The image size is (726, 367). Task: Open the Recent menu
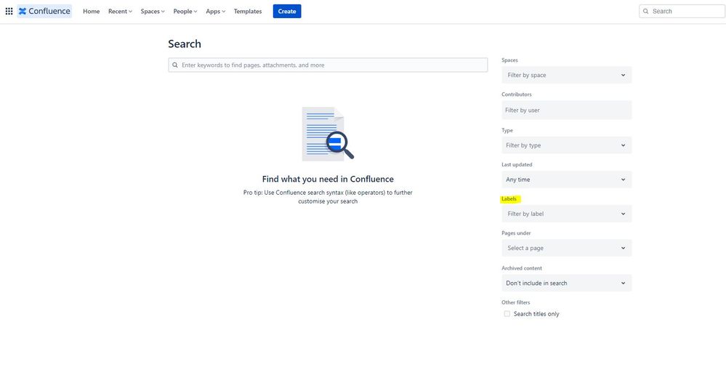120,11
